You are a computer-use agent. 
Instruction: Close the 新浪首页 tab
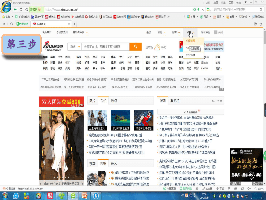pyautogui.click(x=69, y=24)
